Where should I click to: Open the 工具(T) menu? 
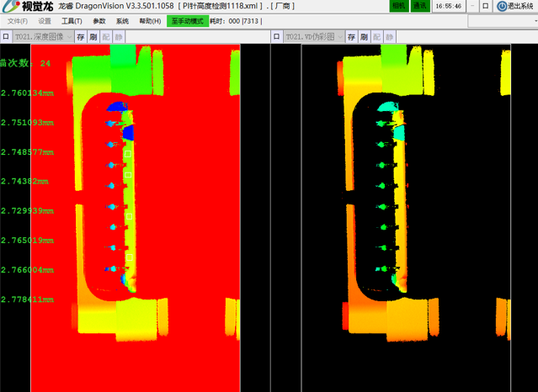coord(72,21)
